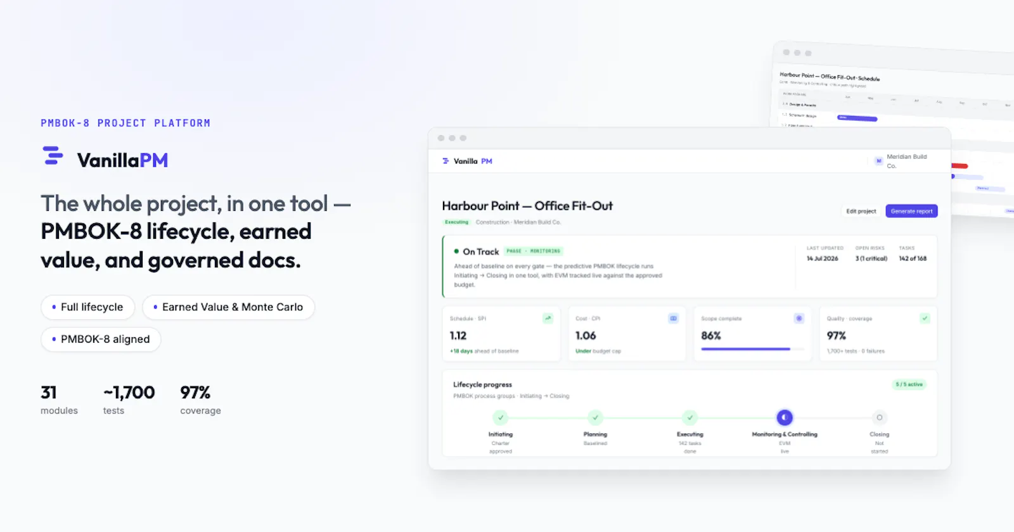Image resolution: width=1014 pixels, height=532 pixels.
Task: Click the large VanillaPM logo mark
Action: (x=53, y=156)
